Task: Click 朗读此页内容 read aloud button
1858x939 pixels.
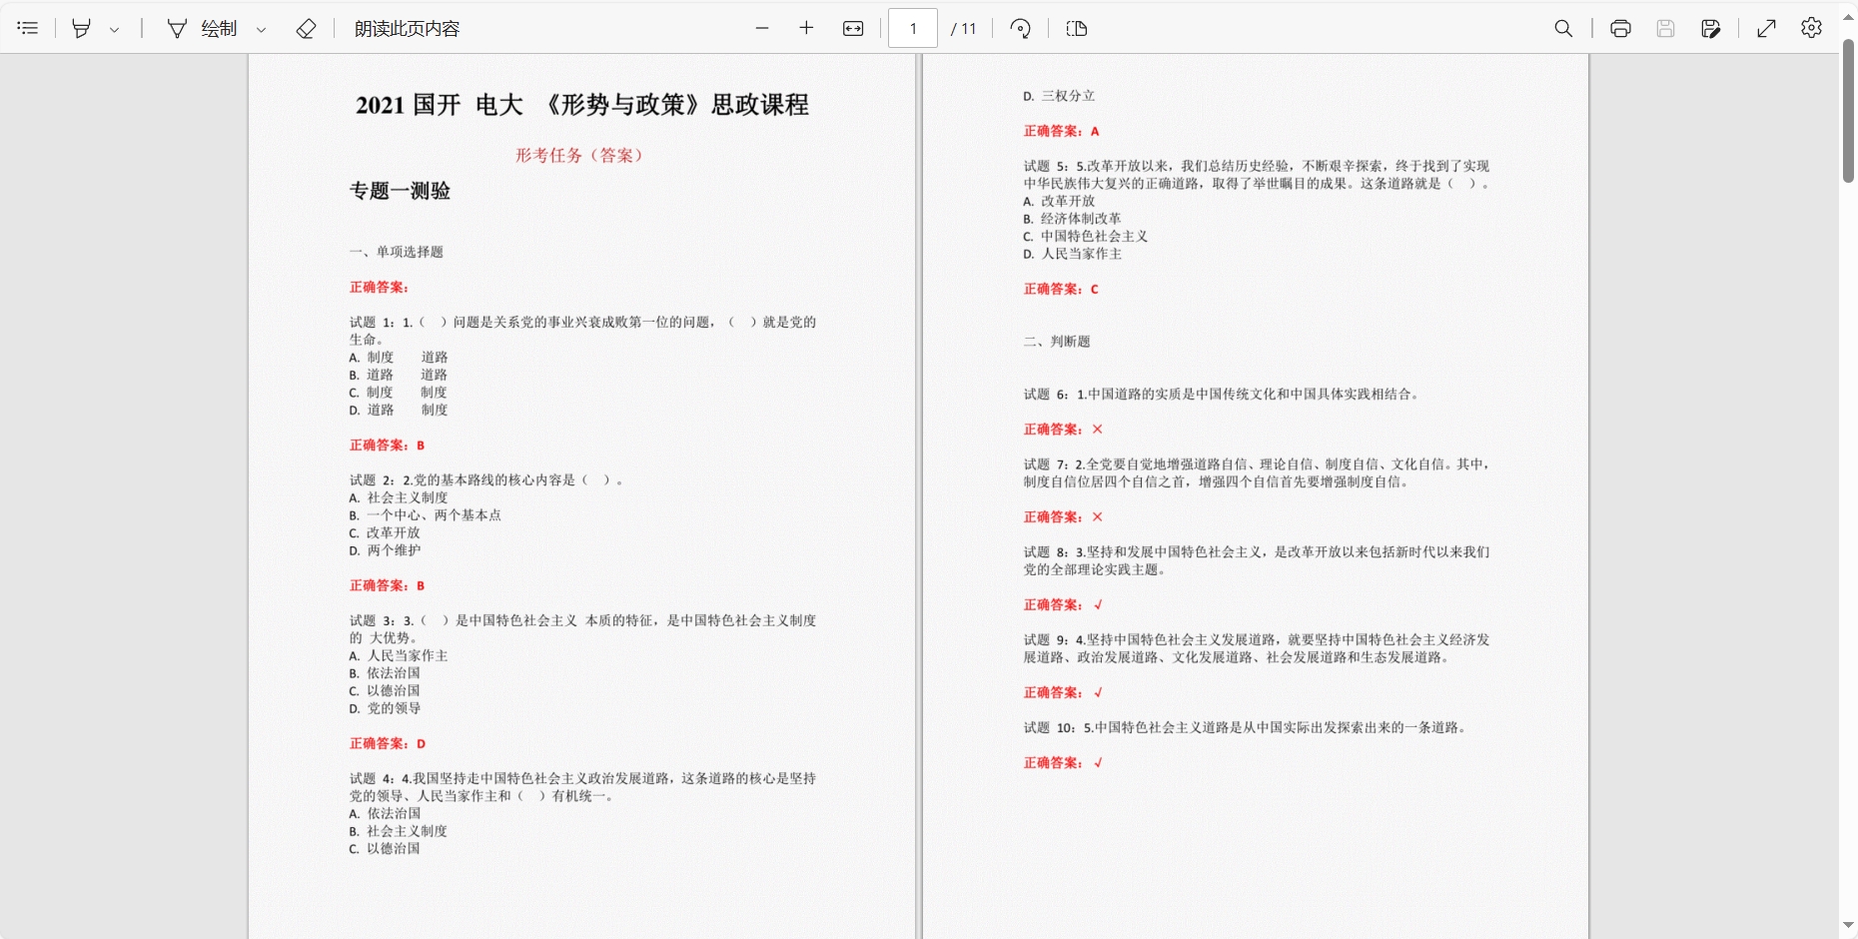Action: tap(408, 28)
